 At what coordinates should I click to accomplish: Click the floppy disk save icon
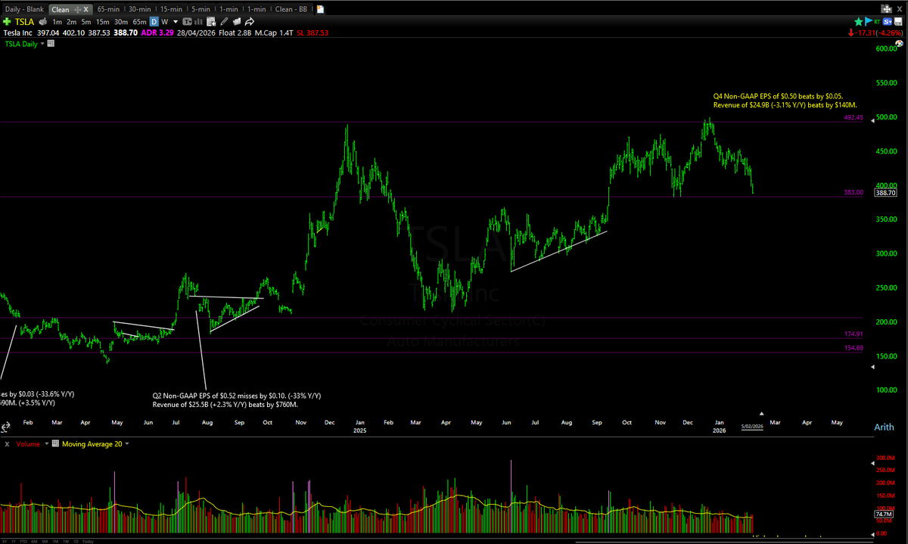[x=898, y=21]
